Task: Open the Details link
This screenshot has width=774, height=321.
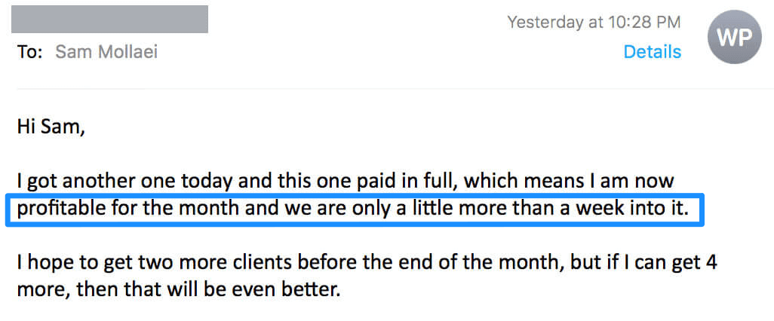Action: click(652, 51)
